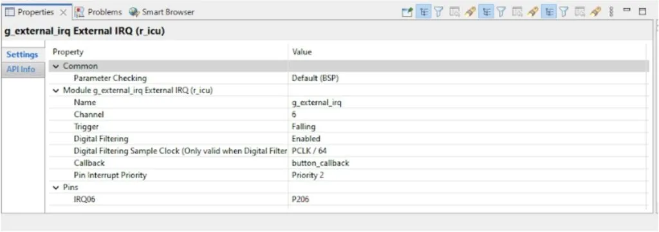This screenshot has width=659, height=232.
Task: Click the leftmost Restore Default Value icon
Action: coord(470,12)
